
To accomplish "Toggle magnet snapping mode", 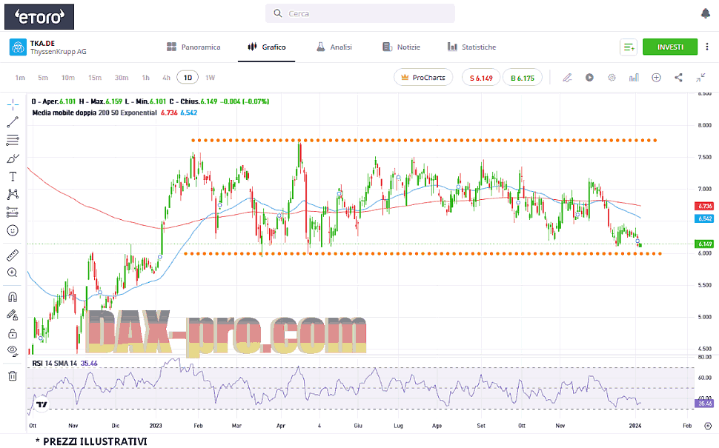I will (13, 297).
